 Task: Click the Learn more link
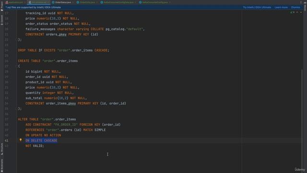click(x=281, y=7)
